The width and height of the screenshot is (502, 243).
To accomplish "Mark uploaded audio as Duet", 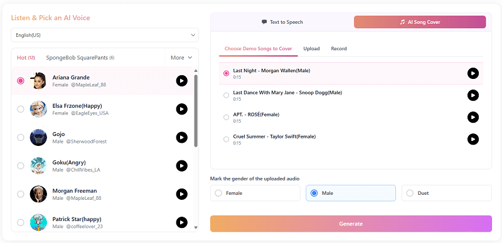I will click(x=447, y=193).
